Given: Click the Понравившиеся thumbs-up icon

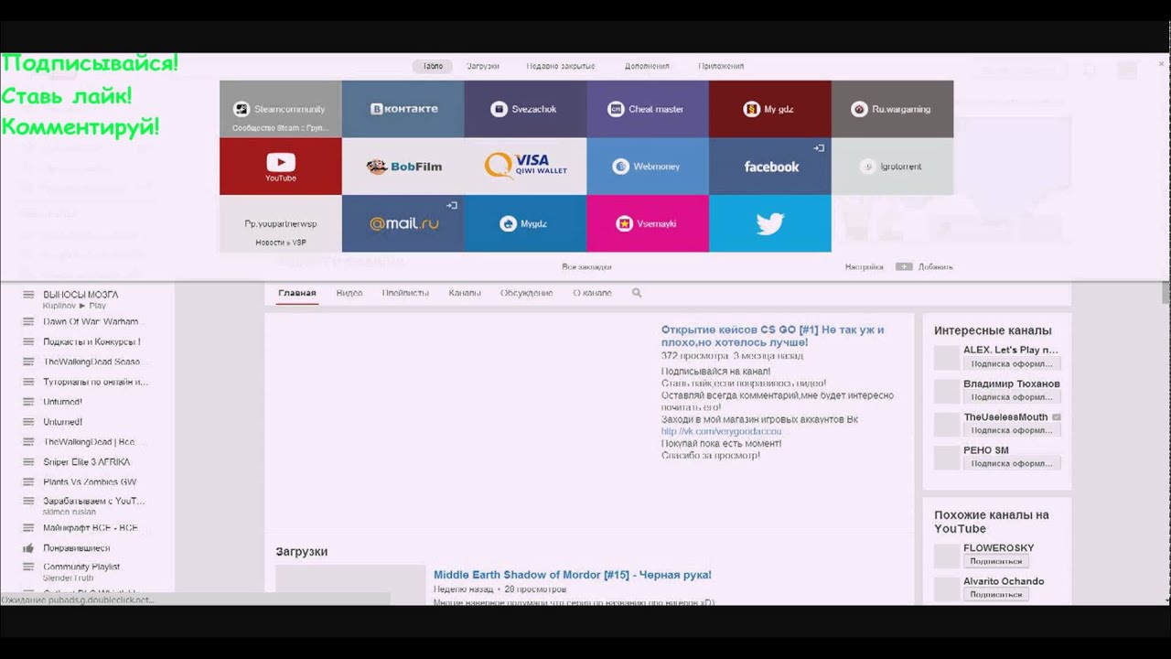Looking at the screenshot, I should (28, 547).
